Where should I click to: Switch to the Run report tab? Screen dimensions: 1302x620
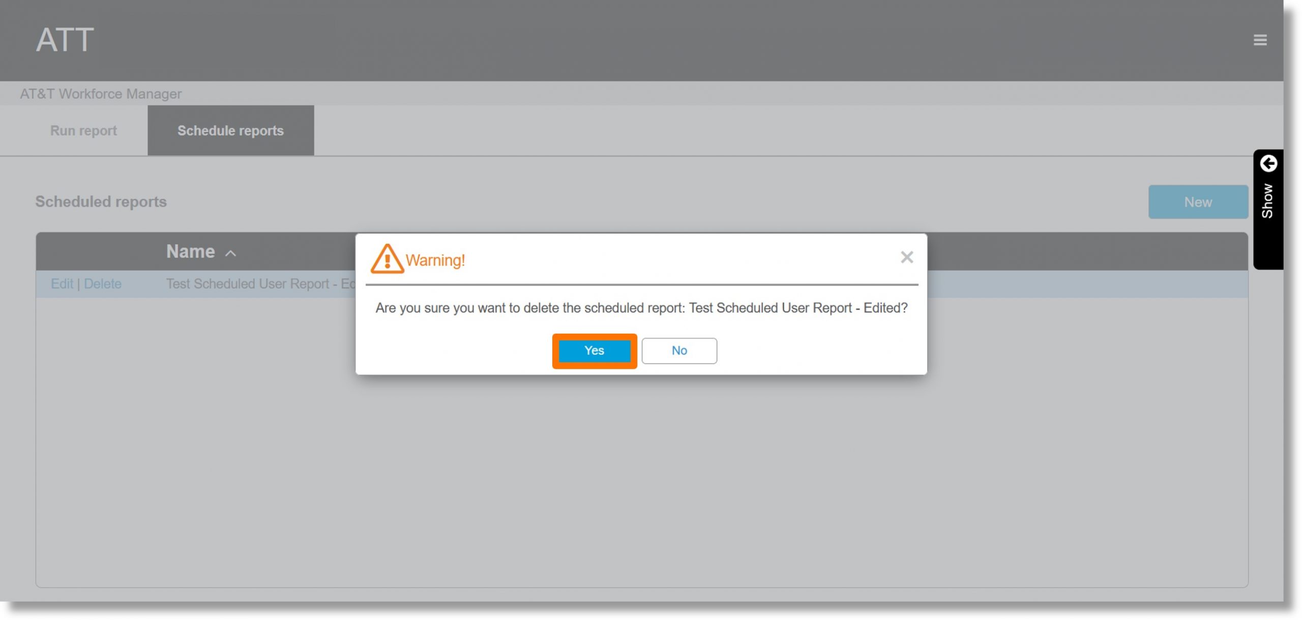(x=83, y=130)
